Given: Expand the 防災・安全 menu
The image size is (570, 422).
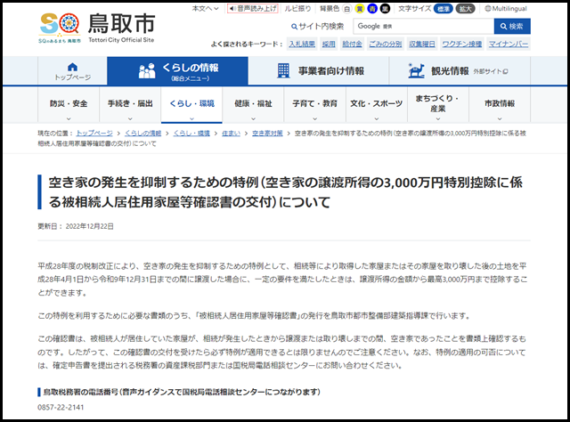Looking at the screenshot, I should [69, 106].
